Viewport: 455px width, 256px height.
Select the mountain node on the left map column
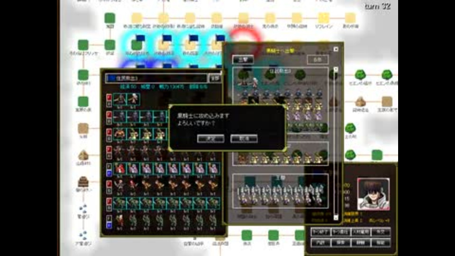point(83,155)
